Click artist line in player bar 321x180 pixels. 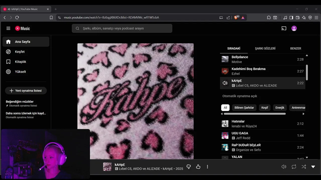(151, 169)
